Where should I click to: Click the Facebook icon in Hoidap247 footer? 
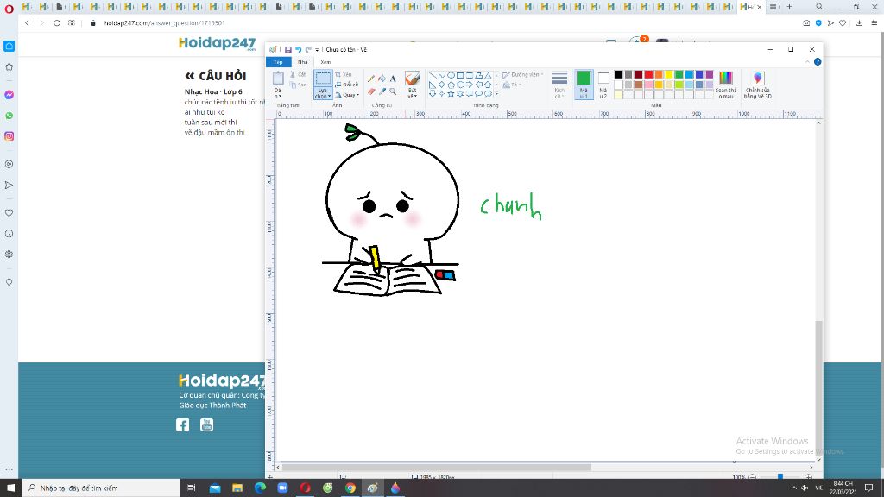[x=183, y=425]
